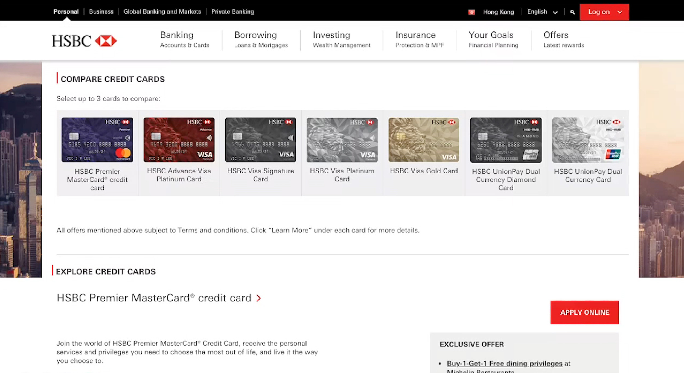Screen dimensions: 684x373
Task: Select the HSBC Visa Platinum card to compare
Action: (x=342, y=140)
